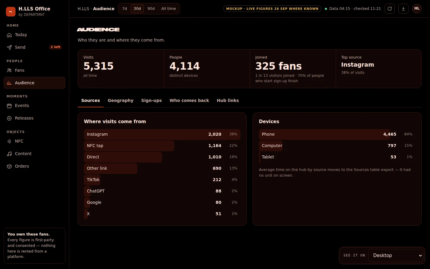Click the Instagram source bar row
The width and height of the screenshot is (430, 269).
coord(162,134)
